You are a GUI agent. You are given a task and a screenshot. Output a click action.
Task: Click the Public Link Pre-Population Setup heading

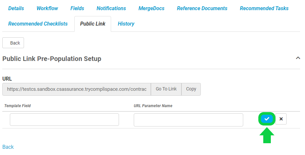[52, 59]
